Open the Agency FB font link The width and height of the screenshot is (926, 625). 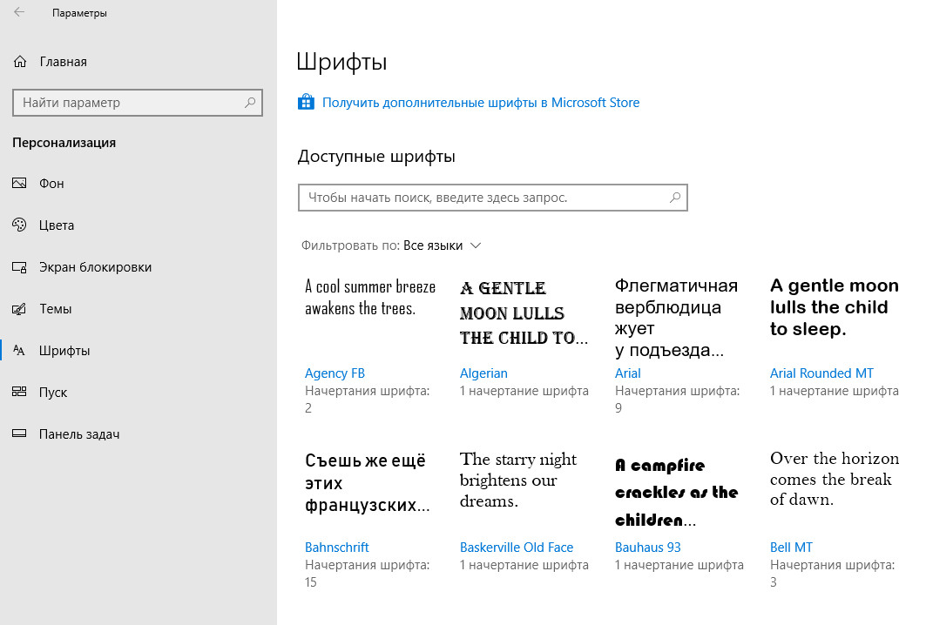pos(335,373)
